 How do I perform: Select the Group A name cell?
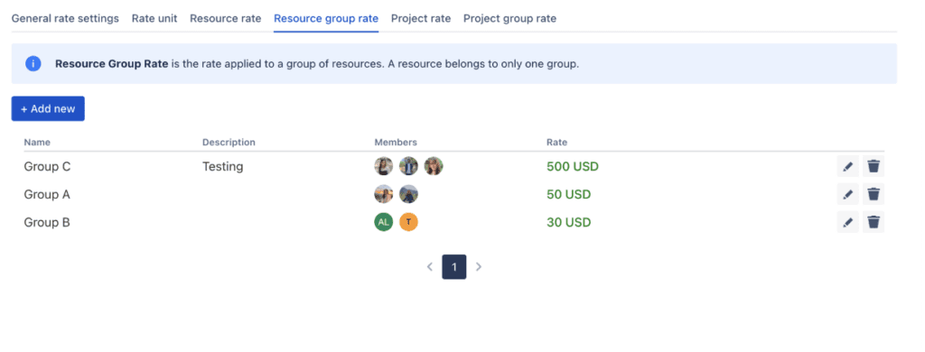[47, 195]
